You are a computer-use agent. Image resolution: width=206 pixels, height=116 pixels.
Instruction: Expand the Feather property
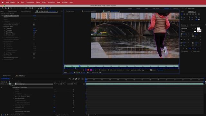5,28
